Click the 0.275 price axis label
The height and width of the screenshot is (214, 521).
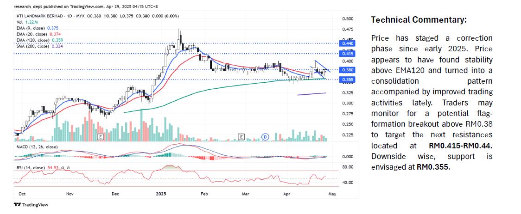pos(347,114)
